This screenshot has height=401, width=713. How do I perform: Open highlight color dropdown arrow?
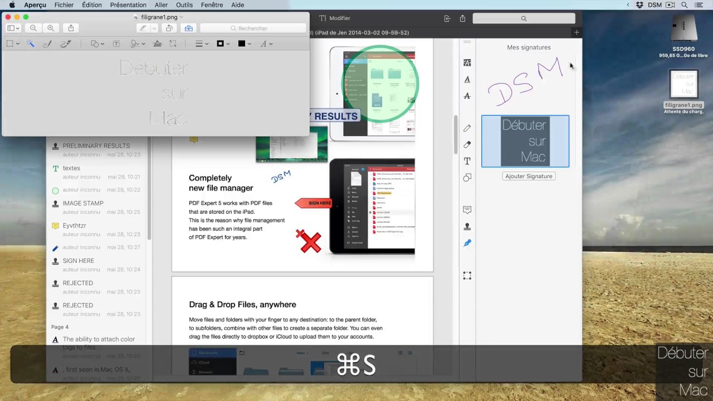point(154,28)
